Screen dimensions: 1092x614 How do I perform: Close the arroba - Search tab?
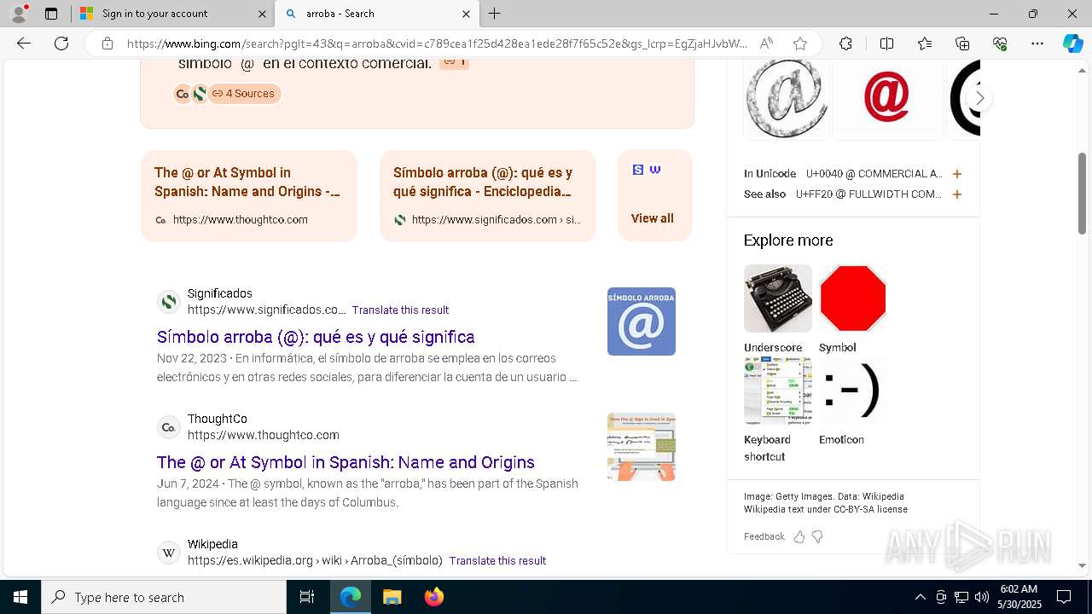point(466,14)
